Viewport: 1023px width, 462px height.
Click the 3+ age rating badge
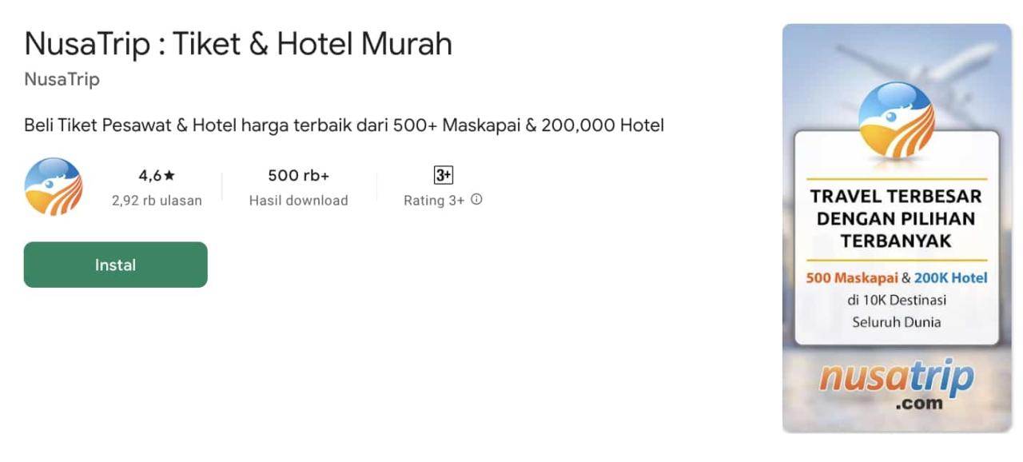coord(443,174)
